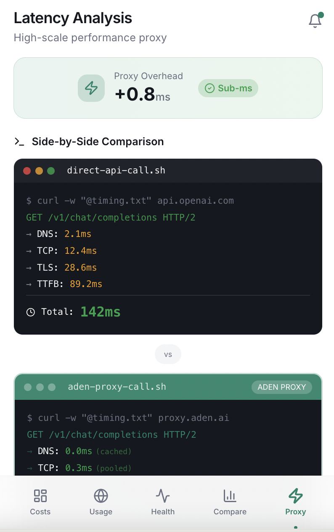Click the Proxy Overhead lightning icon
Screen dimensions: 334x532
click(91, 88)
